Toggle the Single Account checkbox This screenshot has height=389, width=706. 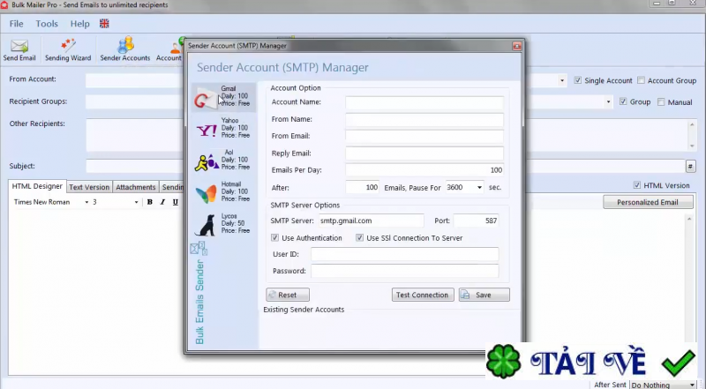pyautogui.click(x=578, y=80)
